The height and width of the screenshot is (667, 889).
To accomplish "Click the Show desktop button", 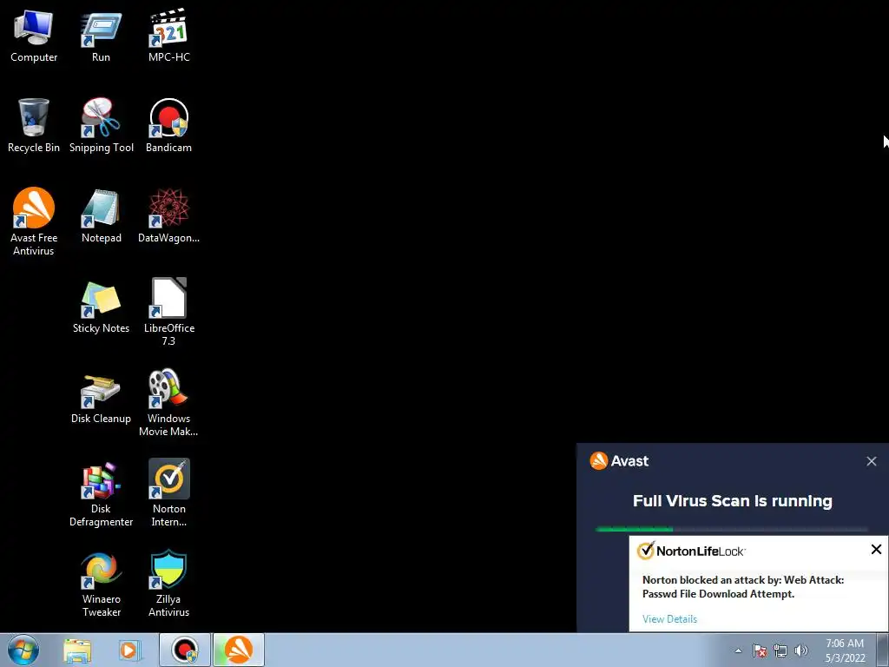I will click(x=883, y=650).
